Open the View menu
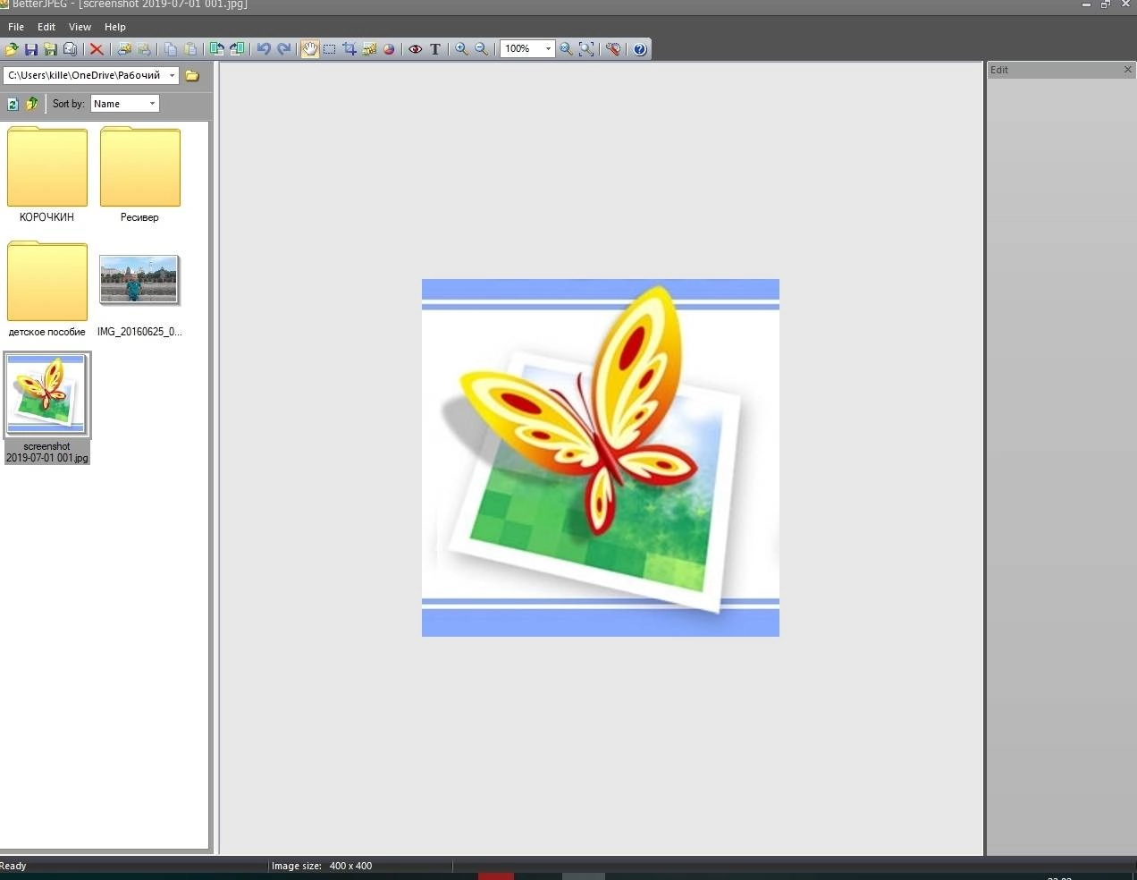The width and height of the screenshot is (1137, 880). [x=80, y=27]
